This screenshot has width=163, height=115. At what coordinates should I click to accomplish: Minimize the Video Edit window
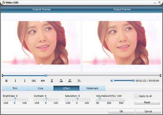pos(155,3)
